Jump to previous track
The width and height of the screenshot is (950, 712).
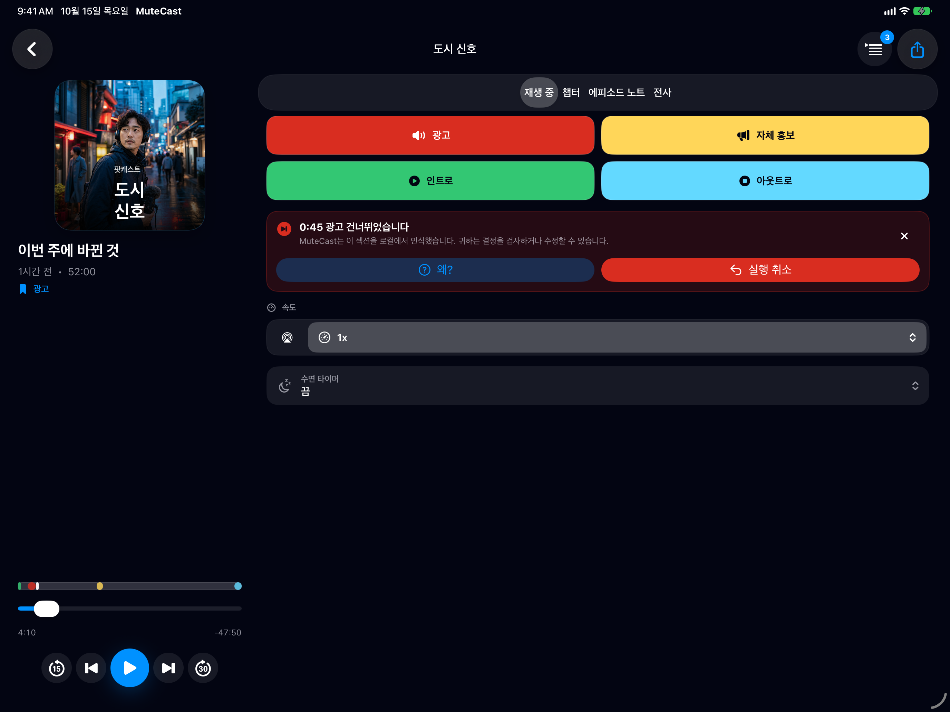point(91,668)
